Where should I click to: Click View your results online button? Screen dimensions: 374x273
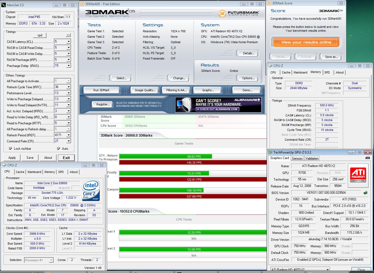click(306, 42)
